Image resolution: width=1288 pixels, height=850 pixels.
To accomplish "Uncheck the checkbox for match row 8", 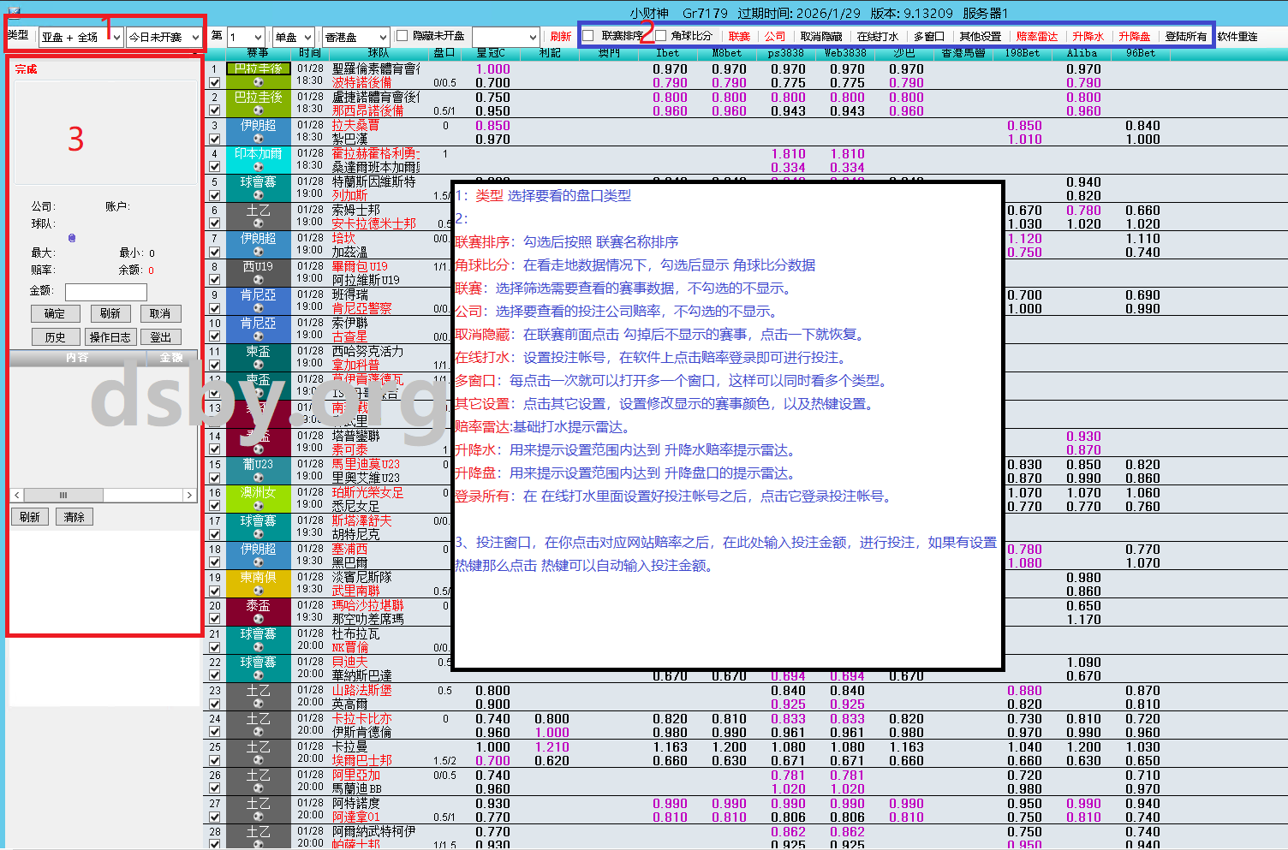I will coord(214,281).
